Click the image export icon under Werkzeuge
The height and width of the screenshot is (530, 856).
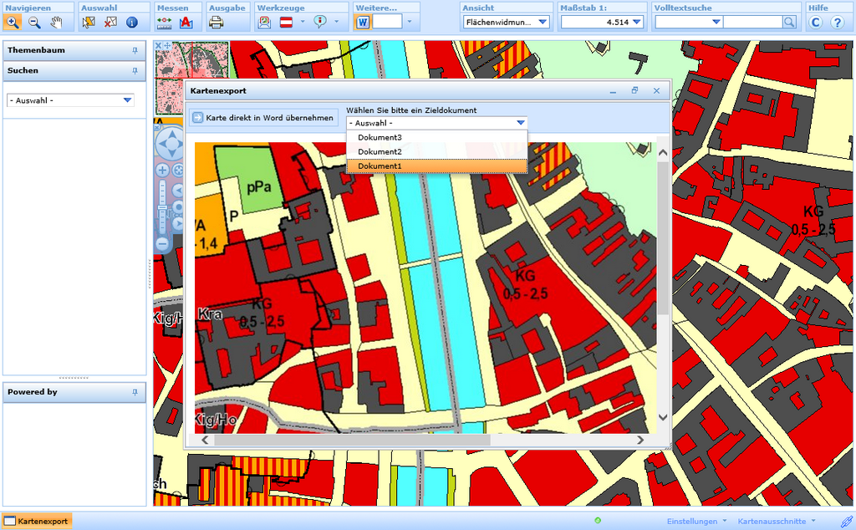pos(265,22)
